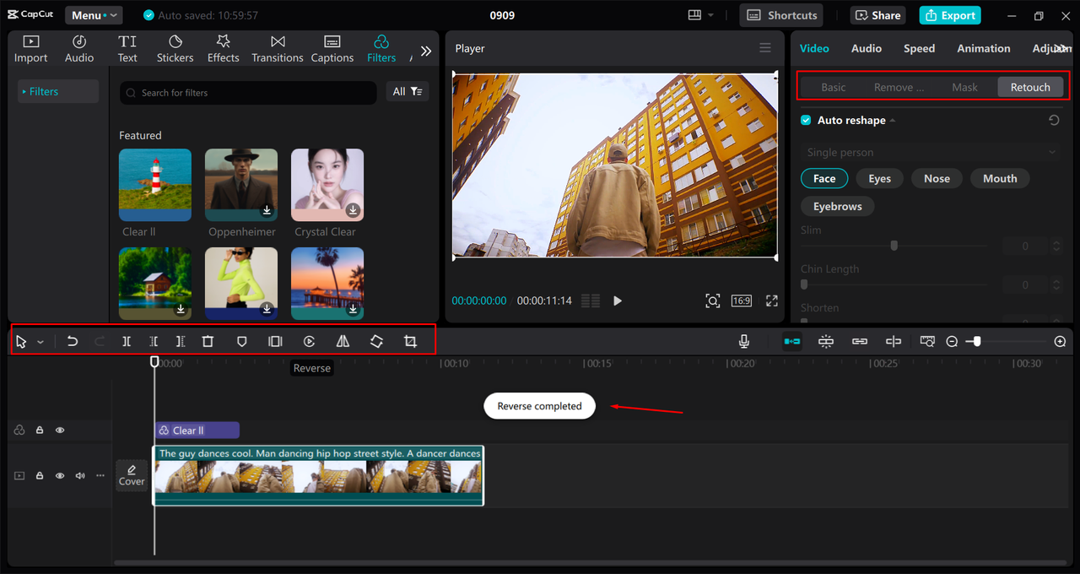
Task: Select the Mouth reshape option
Action: point(1000,179)
